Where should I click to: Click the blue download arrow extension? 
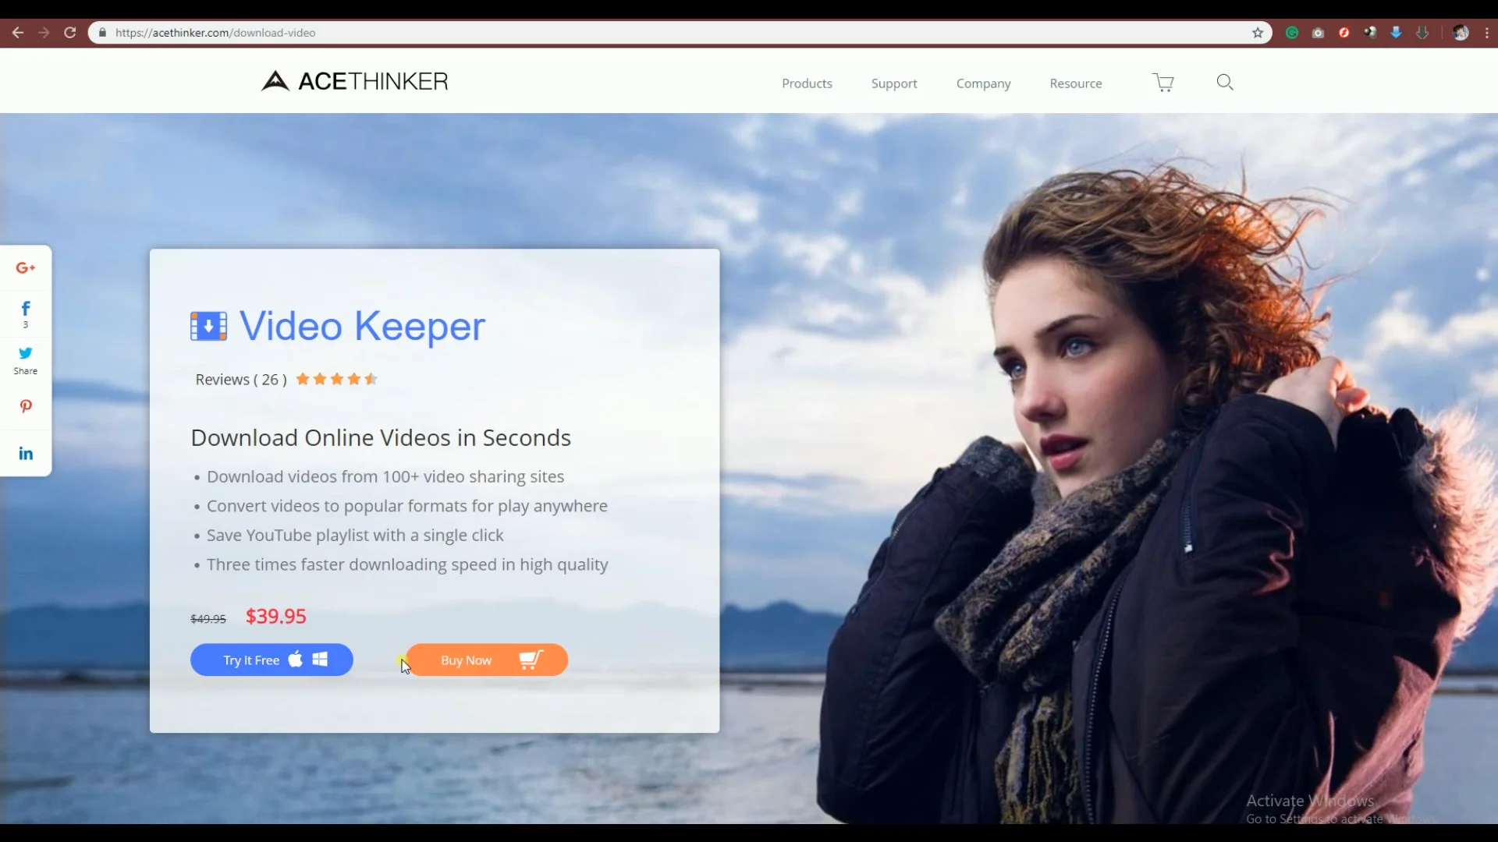click(x=1397, y=33)
